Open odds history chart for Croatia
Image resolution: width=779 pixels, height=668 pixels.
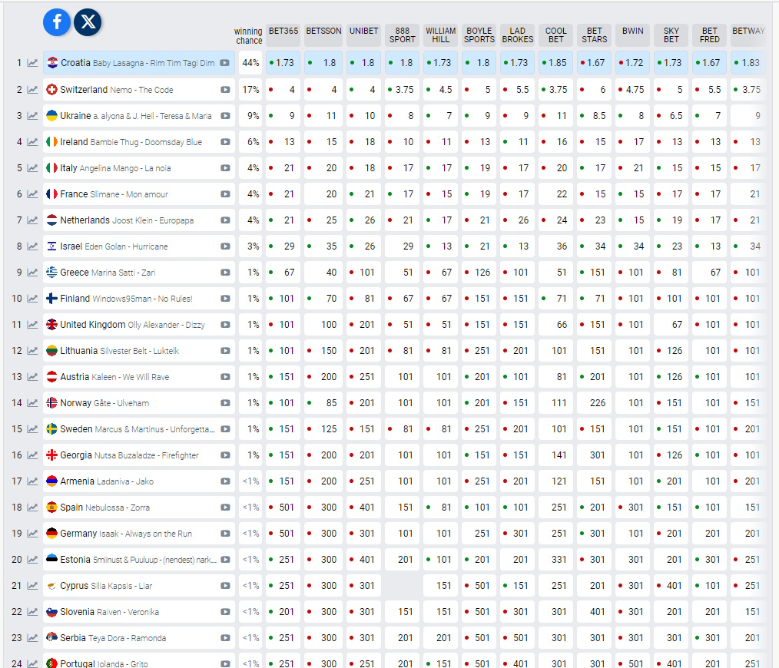coord(32,63)
